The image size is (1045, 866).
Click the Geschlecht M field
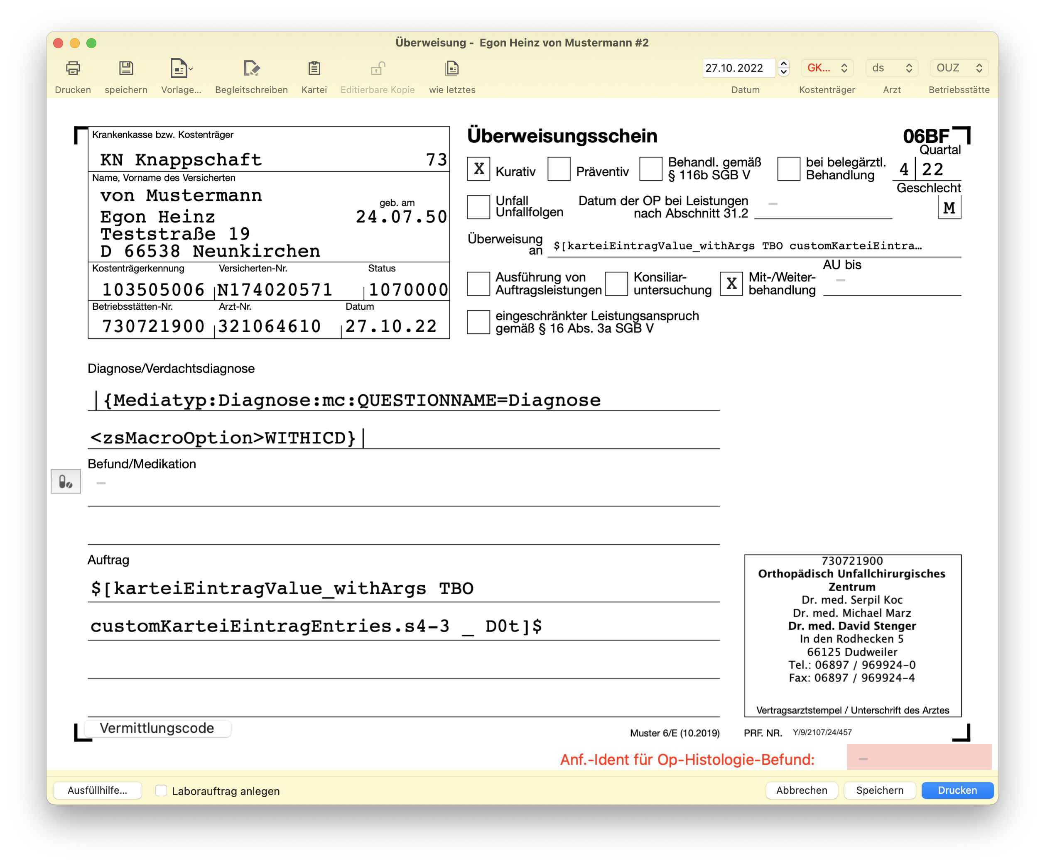coord(949,208)
